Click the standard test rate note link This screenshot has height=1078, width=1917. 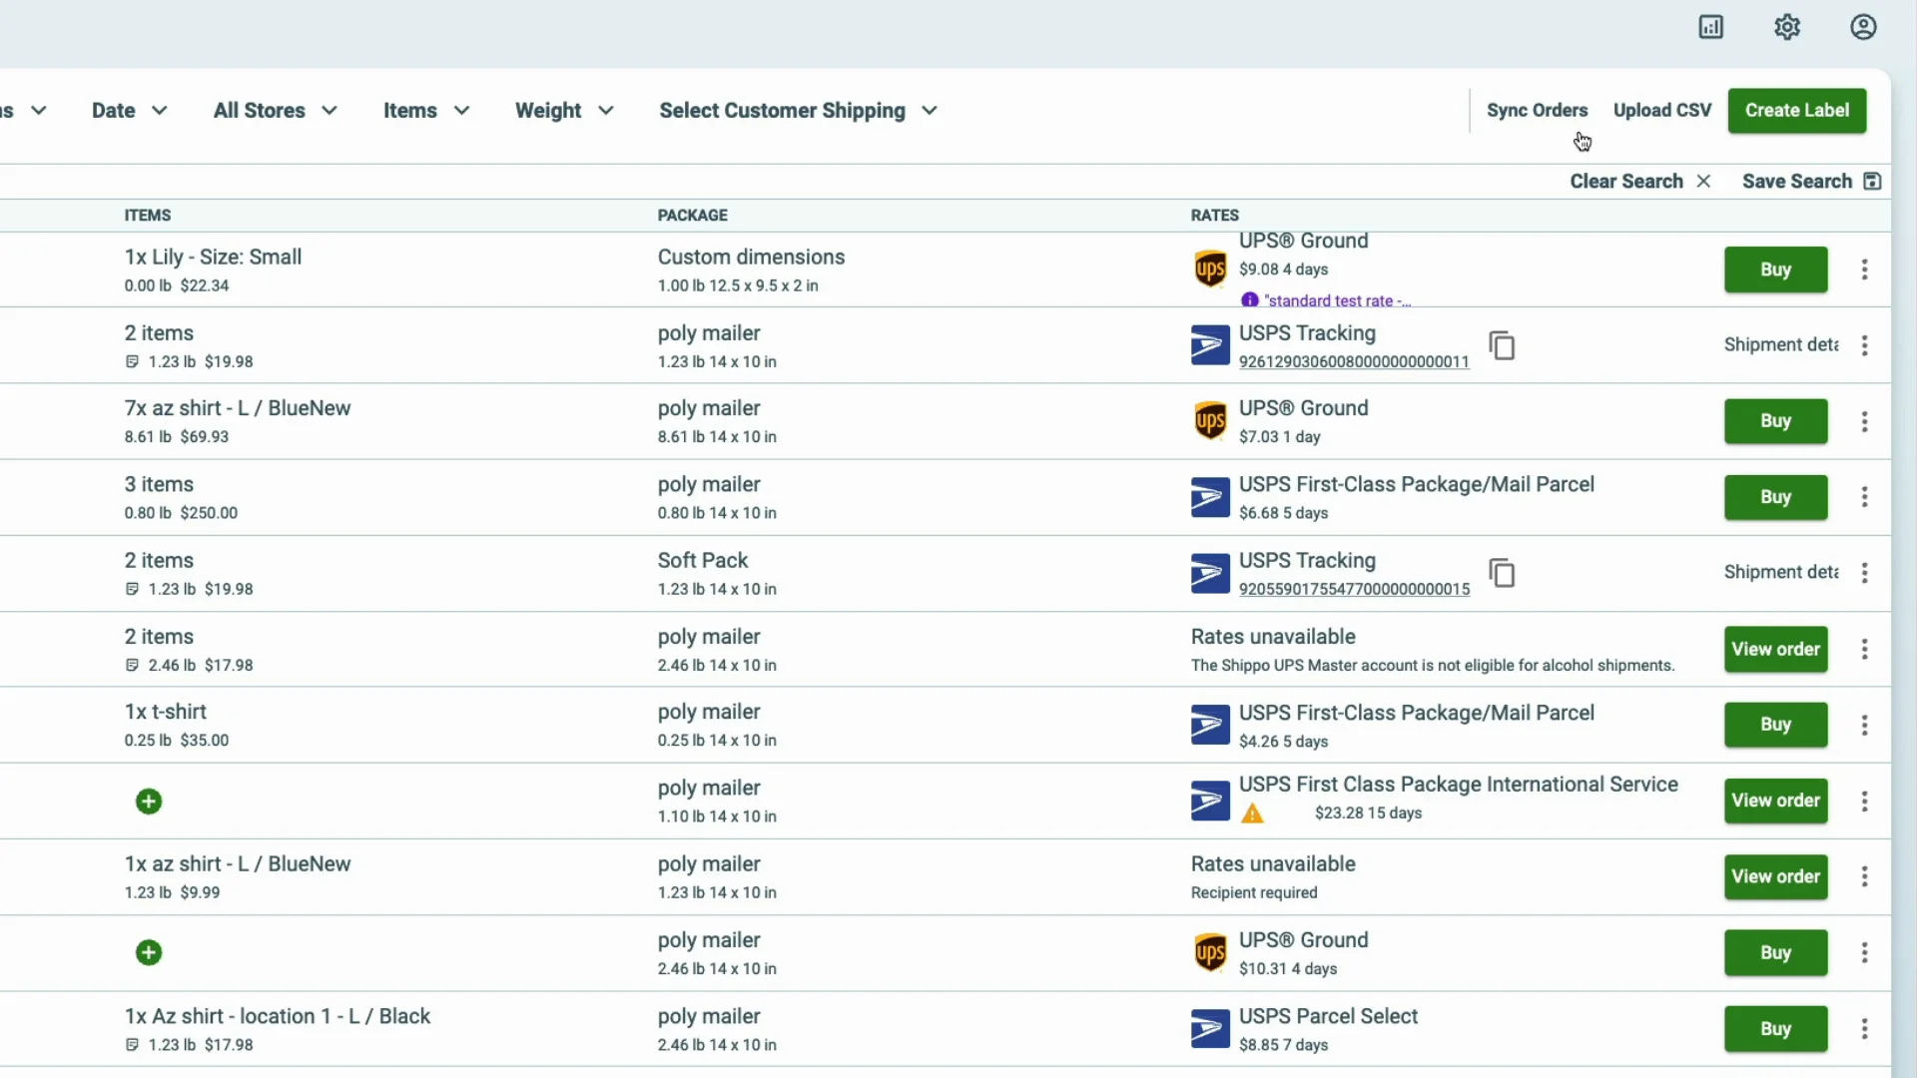coord(1337,301)
